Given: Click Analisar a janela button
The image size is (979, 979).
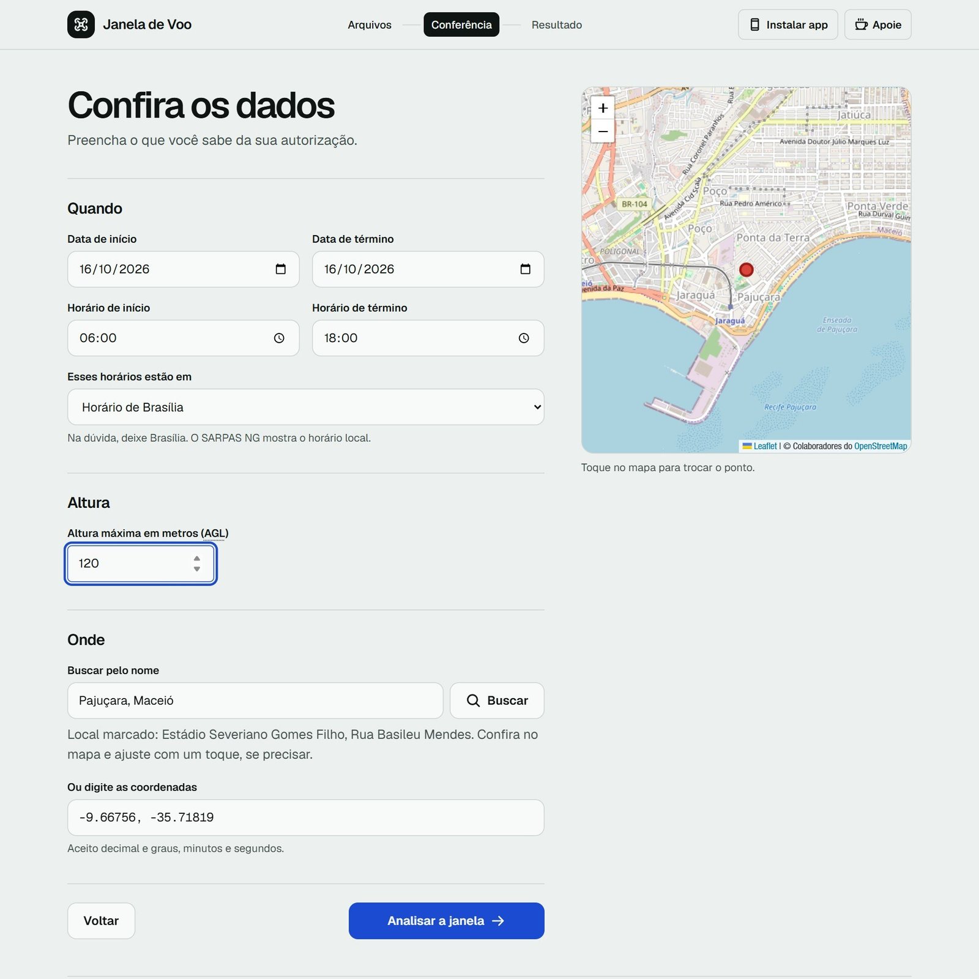Looking at the screenshot, I should [447, 921].
